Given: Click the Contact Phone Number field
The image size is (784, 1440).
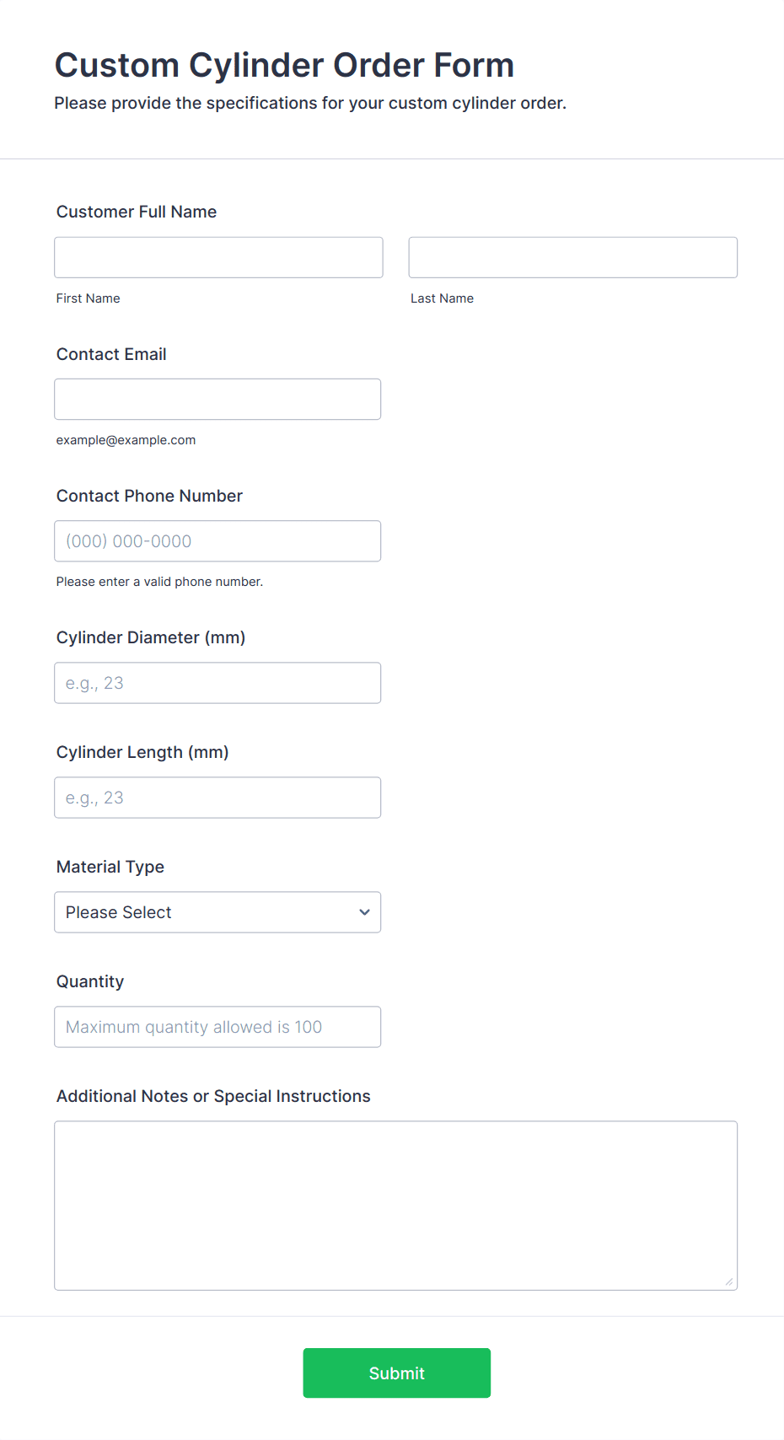Looking at the screenshot, I should coord(217,541).
